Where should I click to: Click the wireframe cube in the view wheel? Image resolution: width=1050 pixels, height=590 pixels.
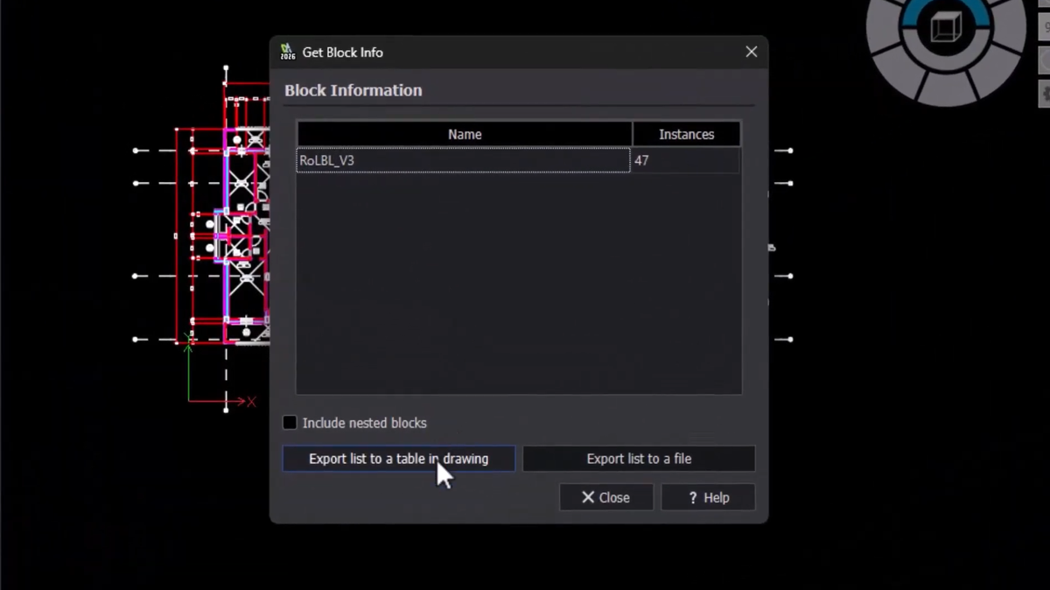[945, 28]
